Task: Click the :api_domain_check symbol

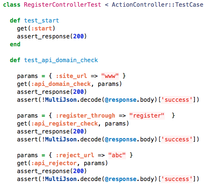Action: pyautogui.click(x=61, y=84)
